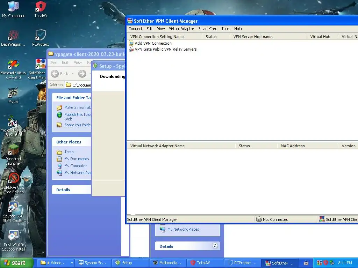Open DataWagon desktop shortcut
This screenshot has width=358, height=268.
13,38
